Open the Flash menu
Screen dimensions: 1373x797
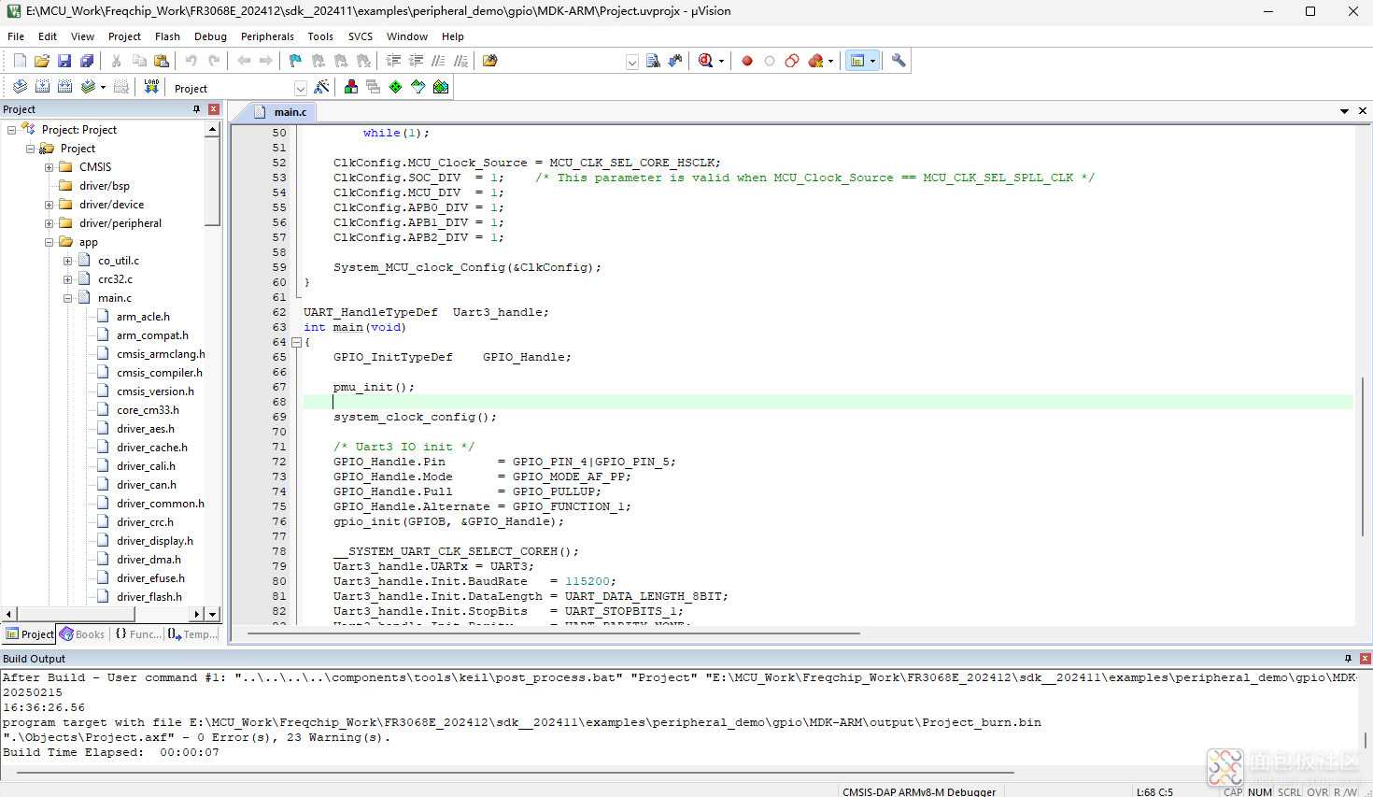click(167, 36)
